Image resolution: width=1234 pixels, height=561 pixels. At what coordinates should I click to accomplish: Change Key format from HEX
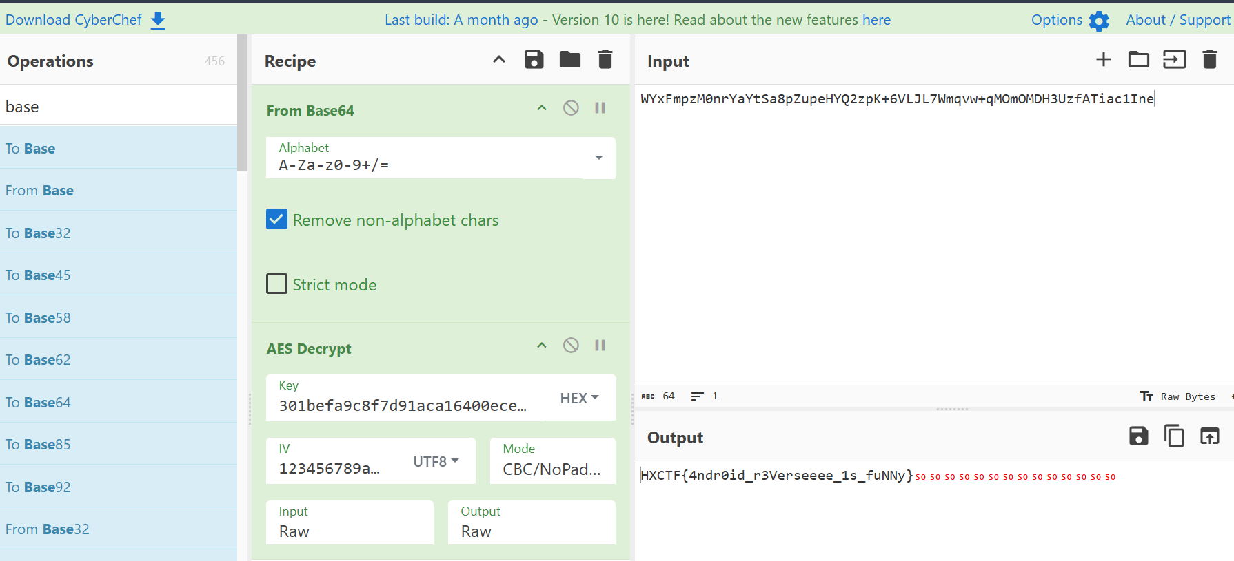click(579, 398)
